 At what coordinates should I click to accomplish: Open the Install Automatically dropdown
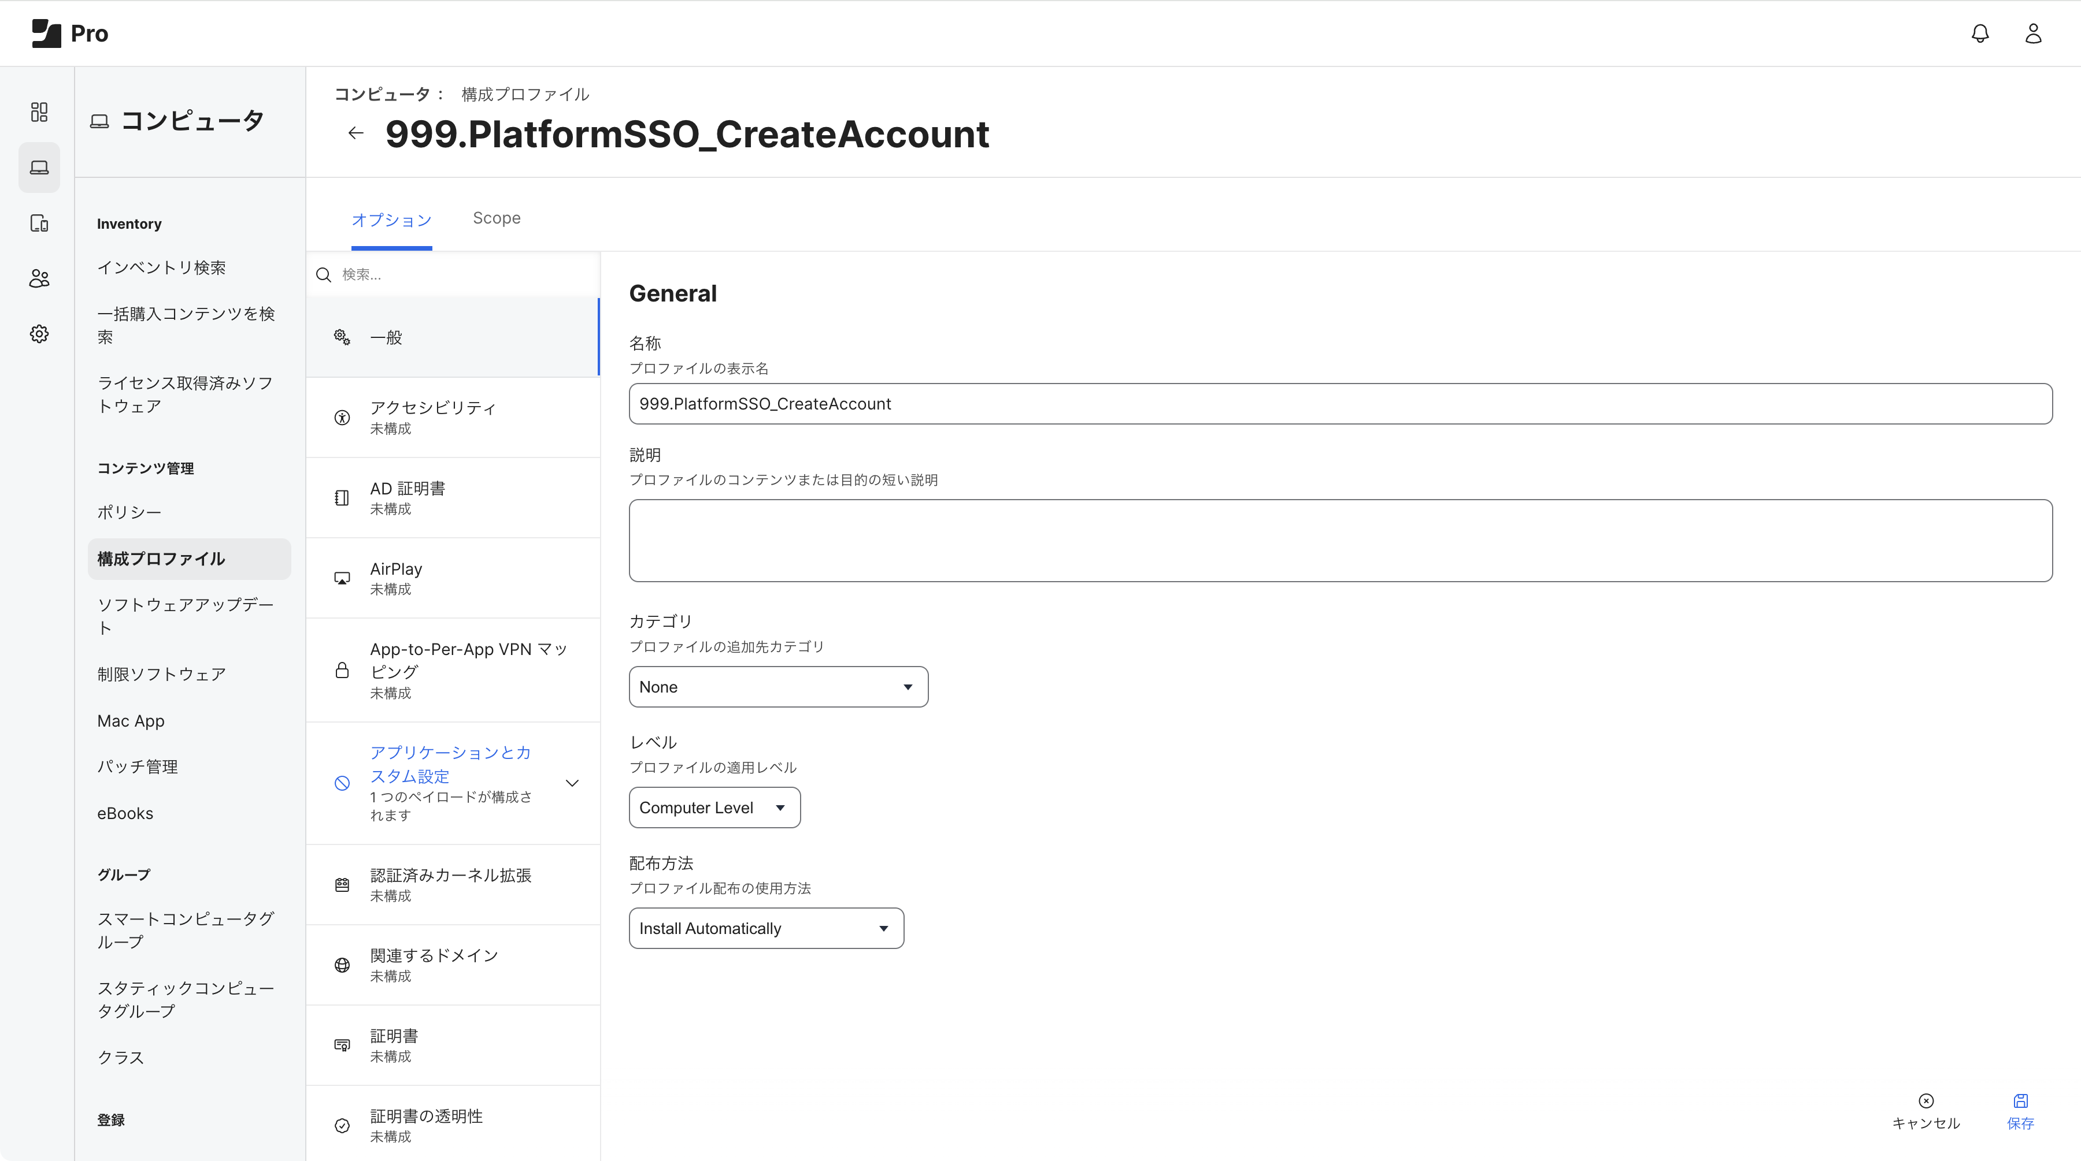[x=766, y=928]
